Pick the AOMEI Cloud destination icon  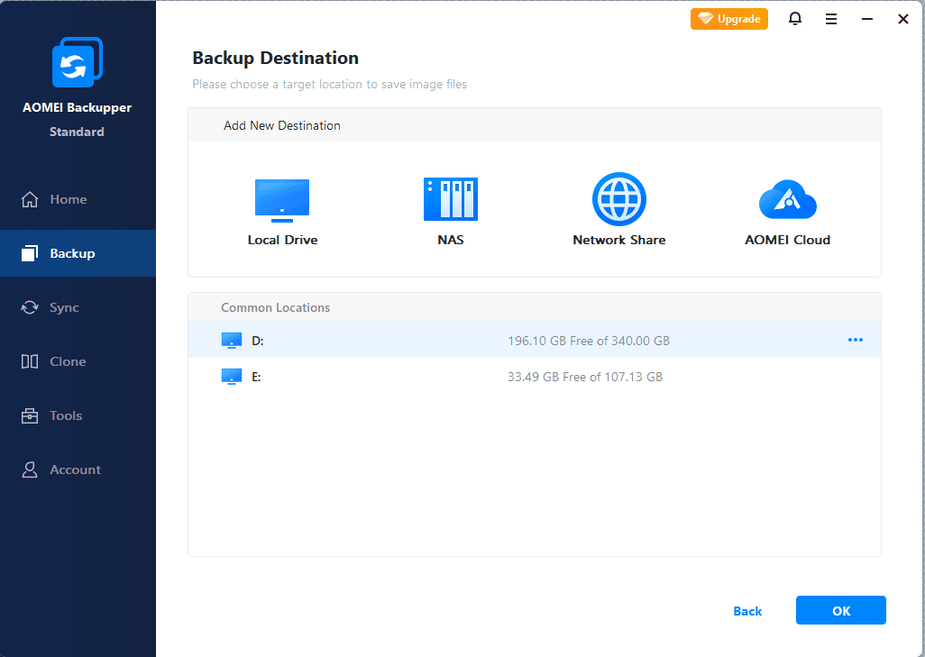coord(787,200)
